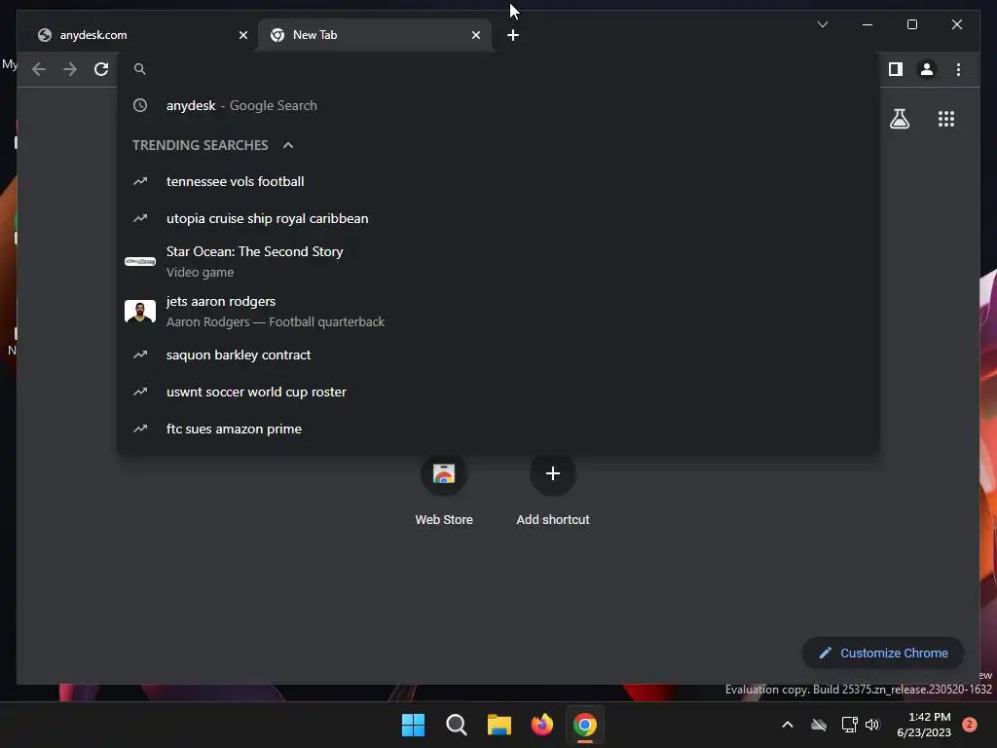Screen dimensions: 997x748
Task: Click the Customize Chrome button
Action: pos(883,653)
